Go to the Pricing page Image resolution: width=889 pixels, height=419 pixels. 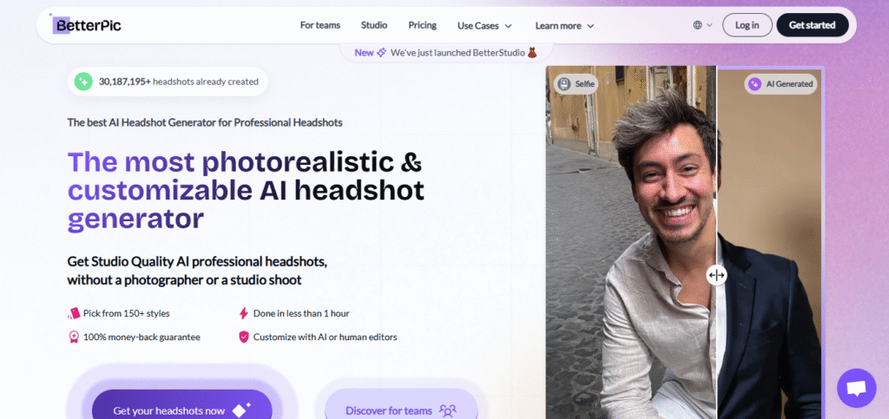tap(422, 25)
